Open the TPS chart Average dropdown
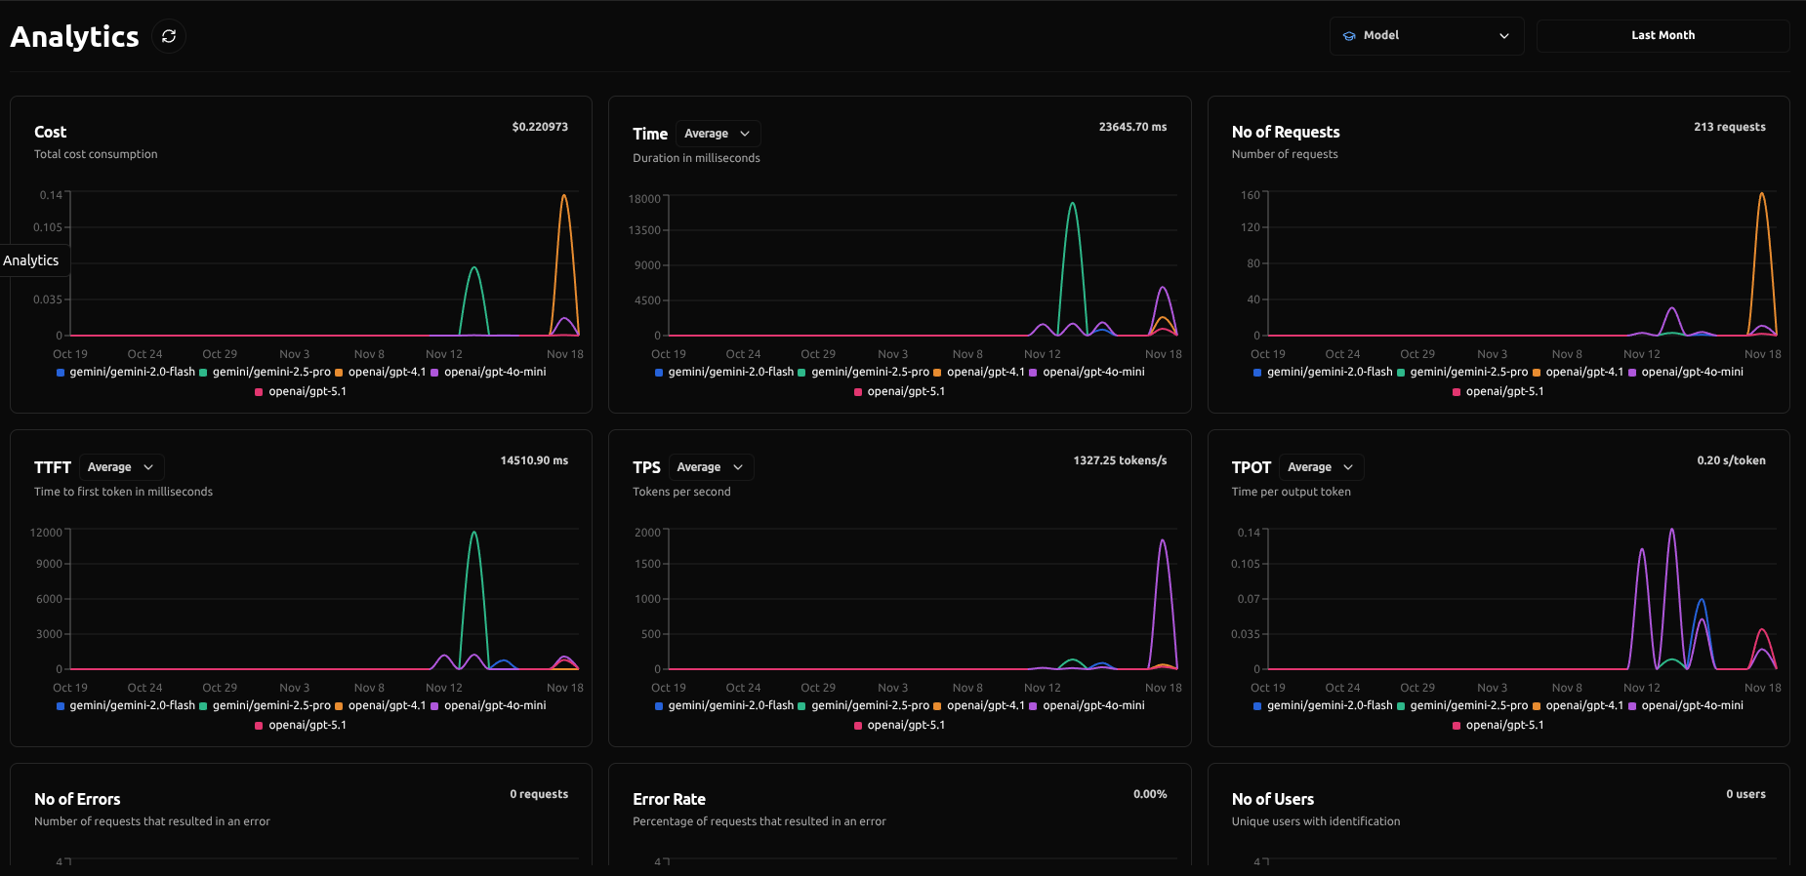 tap(710, 467)
